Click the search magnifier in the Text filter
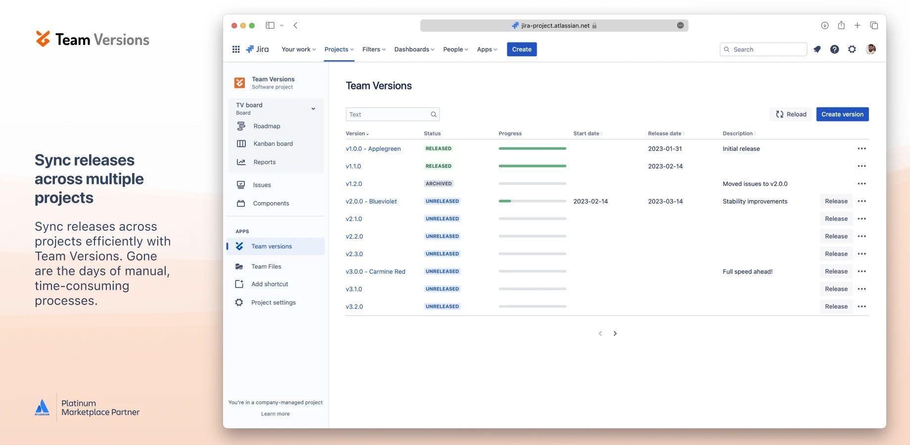This screenshot has height=445, width=910. point(433,114)
